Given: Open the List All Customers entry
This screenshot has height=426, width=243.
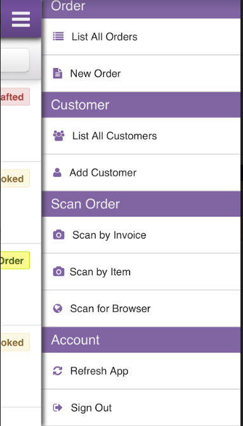Looking at the screenshot, I should [141, 135].
